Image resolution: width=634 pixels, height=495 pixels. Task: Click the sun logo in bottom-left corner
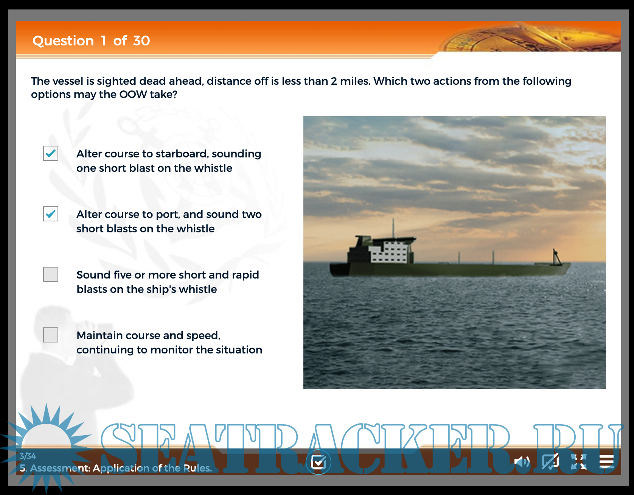pyautogui.click(x=46, y=443)
